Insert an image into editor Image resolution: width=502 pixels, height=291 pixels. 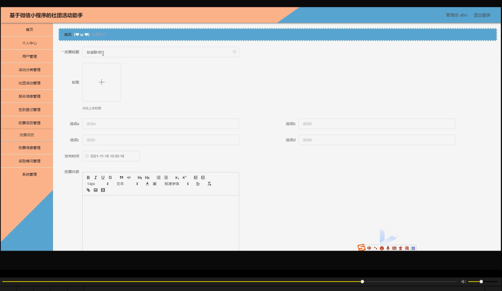[x=96, y=190]
